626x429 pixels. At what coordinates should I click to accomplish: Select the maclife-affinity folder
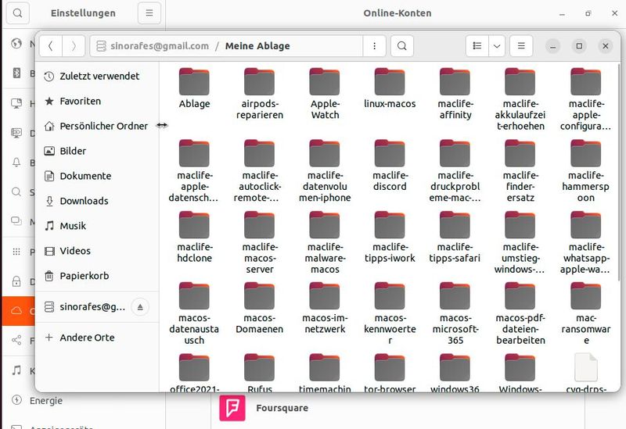point(455,94)
